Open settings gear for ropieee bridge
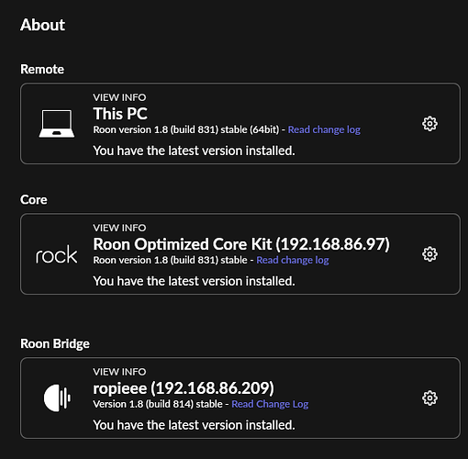Image resolution: width=468 pixels, height=459 pixels. [429, 397]
